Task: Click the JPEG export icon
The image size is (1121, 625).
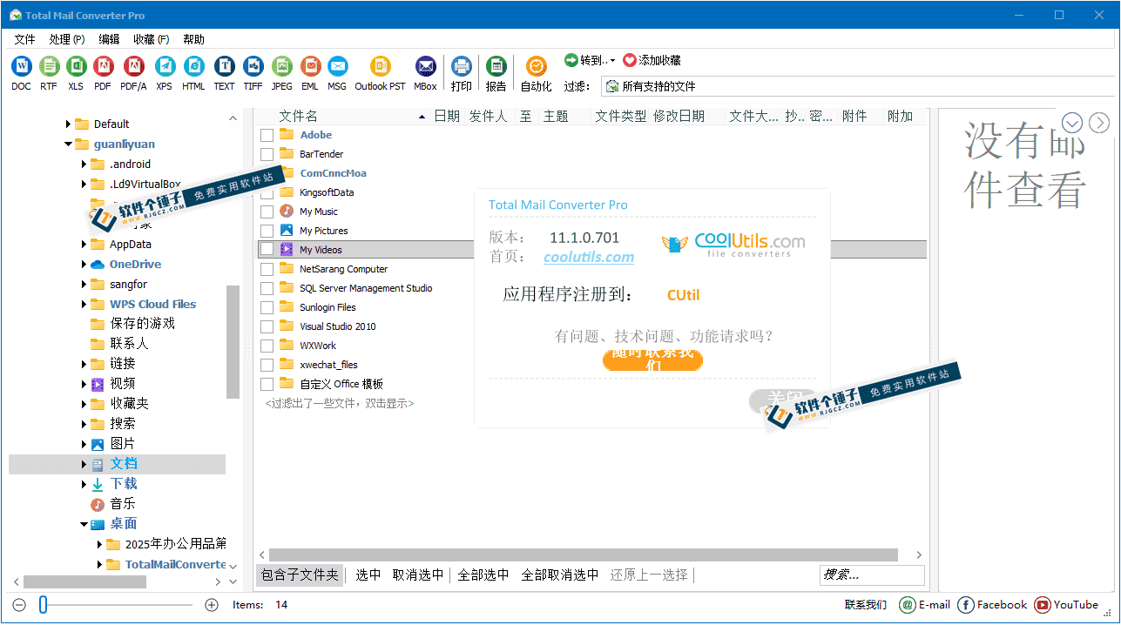Action: [281, 66]
